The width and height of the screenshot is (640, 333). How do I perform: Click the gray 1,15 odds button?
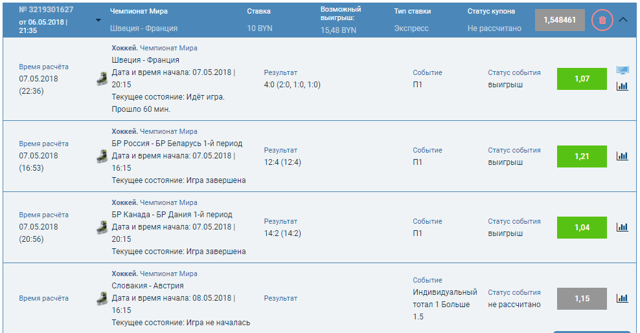click(582, 299)
